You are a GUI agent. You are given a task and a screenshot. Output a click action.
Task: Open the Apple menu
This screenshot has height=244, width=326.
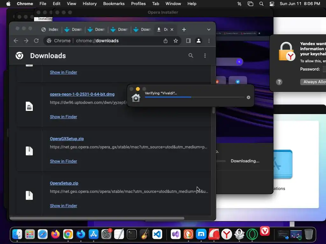pyautogui.click(x=8, y=4)
